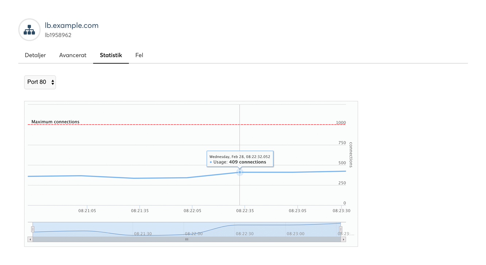Click the 1000 y-axis value
Viewport: 486px width, 265px height.
click(341, 123)
